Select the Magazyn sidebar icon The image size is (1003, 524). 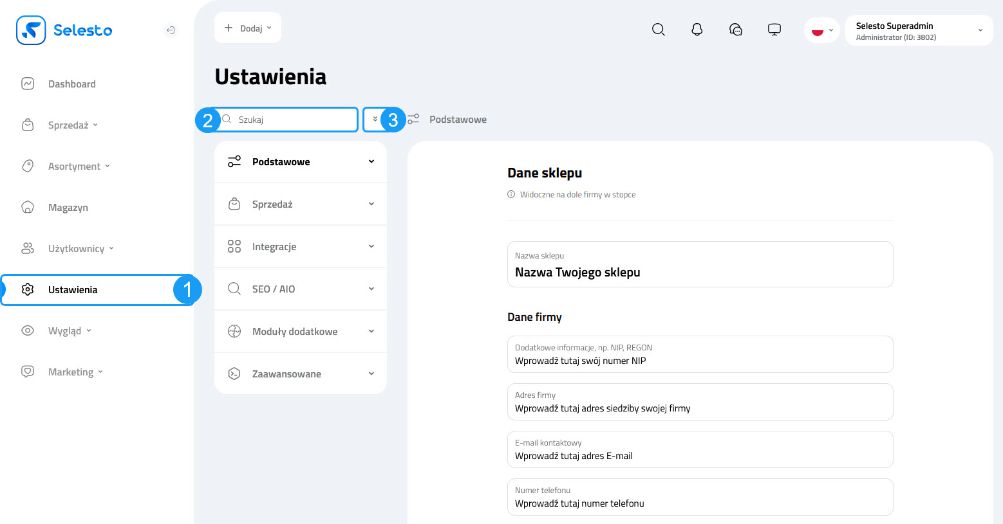pyautogui.click(x=27, y=207)
